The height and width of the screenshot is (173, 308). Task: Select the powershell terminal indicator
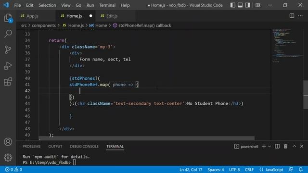click(246, 146)
